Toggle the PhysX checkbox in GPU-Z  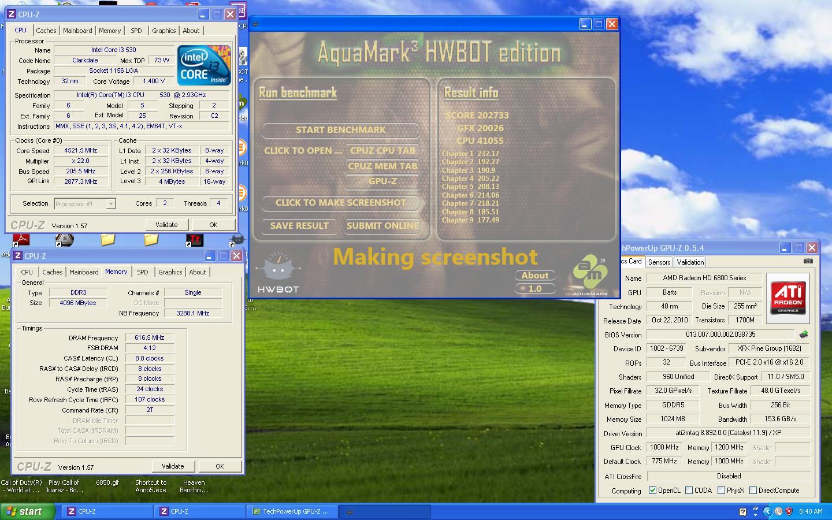click(721, 491)
